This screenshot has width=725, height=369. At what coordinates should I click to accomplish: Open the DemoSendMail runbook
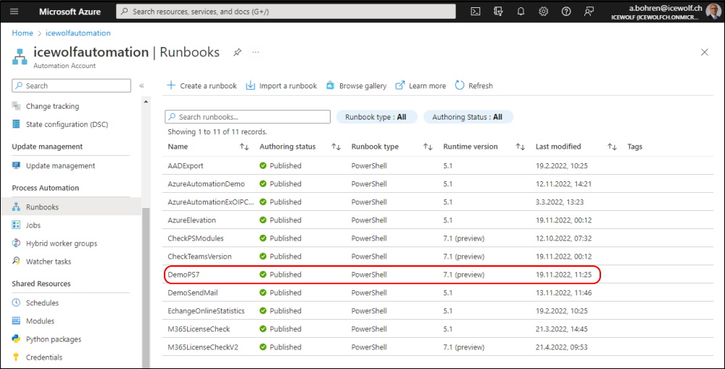coord(193,293)
